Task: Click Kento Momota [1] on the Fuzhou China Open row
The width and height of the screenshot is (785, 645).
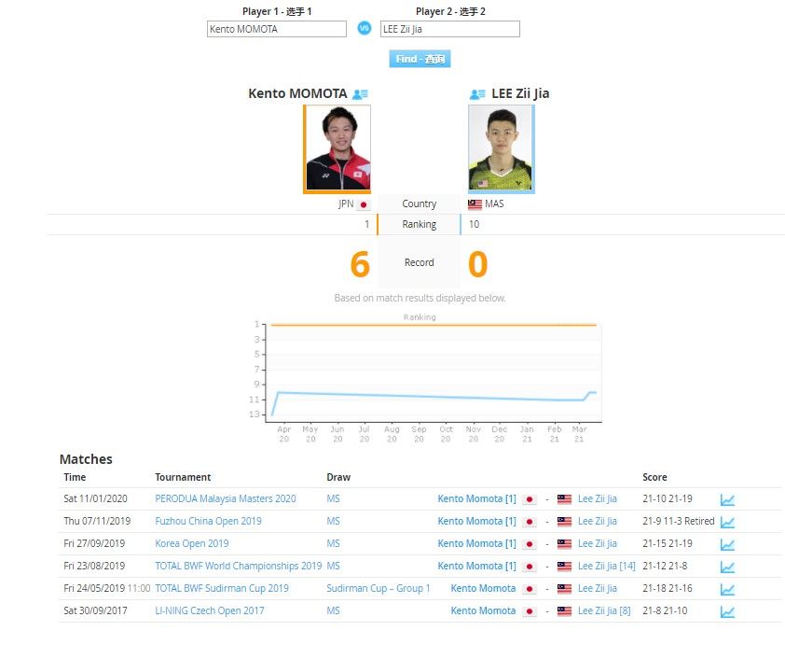Action: pos(476,521)
